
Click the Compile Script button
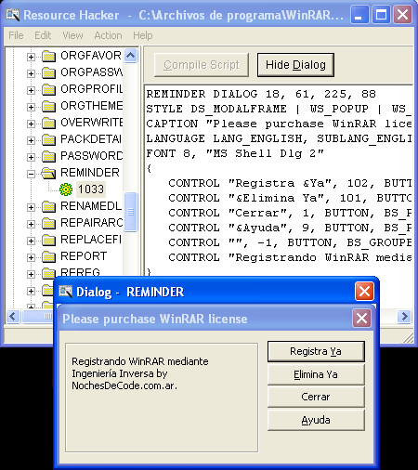point(202,65)
